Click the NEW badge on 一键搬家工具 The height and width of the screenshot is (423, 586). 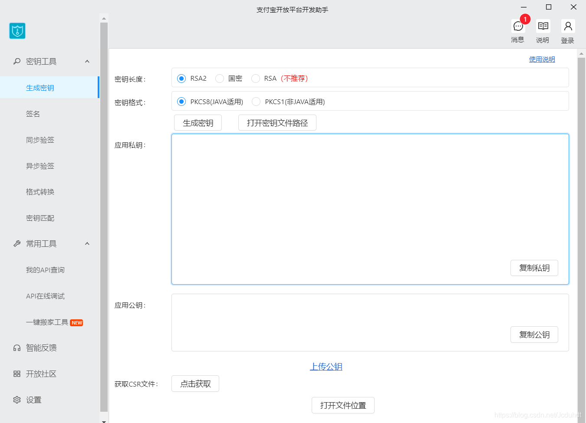(x=77, y=323)
